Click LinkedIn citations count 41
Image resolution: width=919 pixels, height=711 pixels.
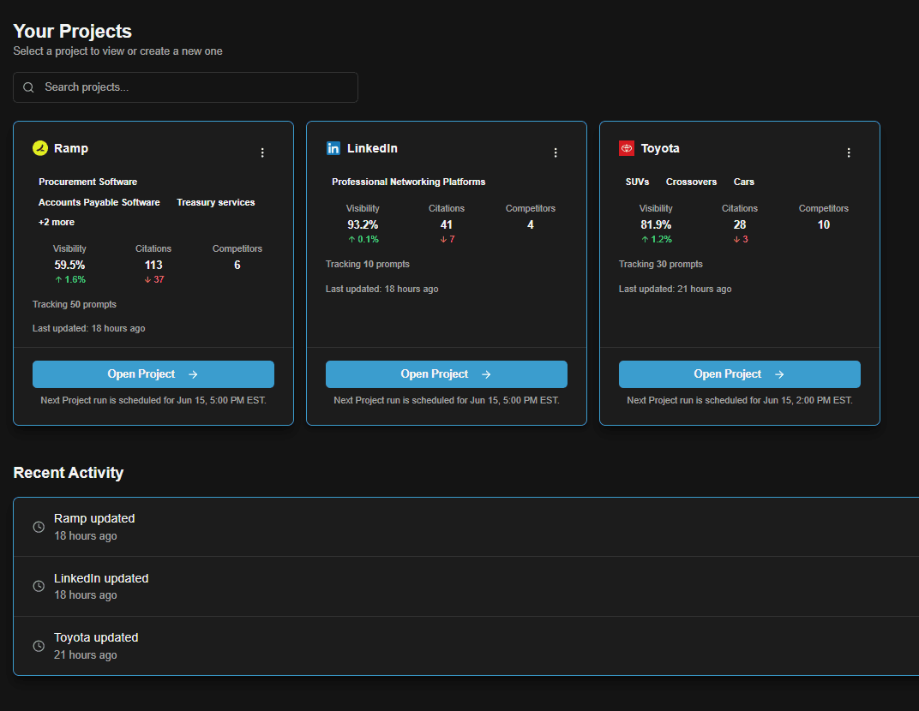click(x=447, y=225)
